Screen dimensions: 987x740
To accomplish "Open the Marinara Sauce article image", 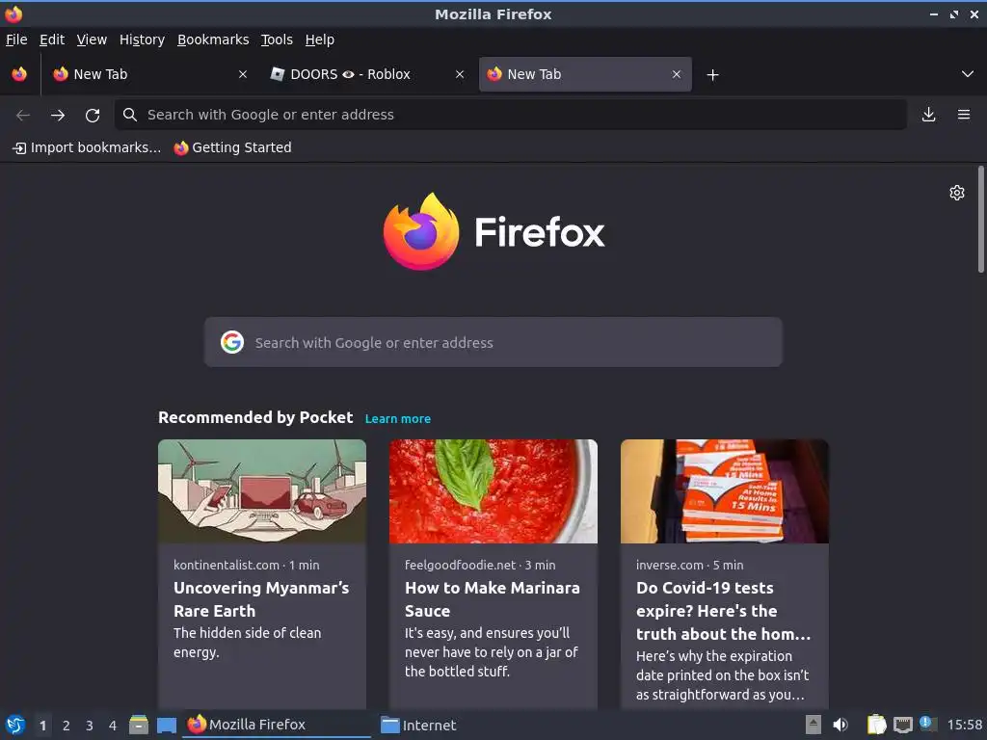I will click(x=493, y=491).
